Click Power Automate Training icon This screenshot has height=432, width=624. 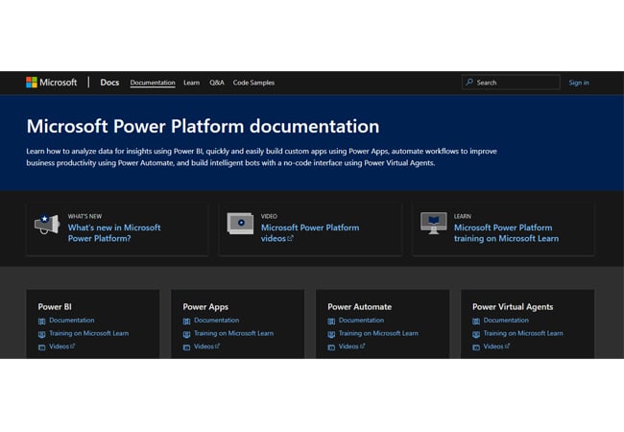pyautogui.click(x=331, y=334)
